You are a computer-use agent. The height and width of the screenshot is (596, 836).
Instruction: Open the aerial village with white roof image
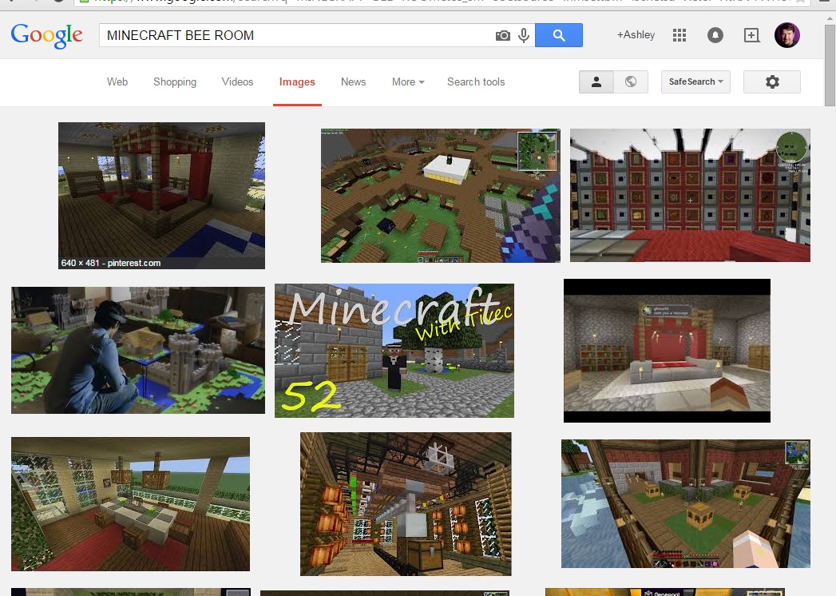tap(441, 195)
